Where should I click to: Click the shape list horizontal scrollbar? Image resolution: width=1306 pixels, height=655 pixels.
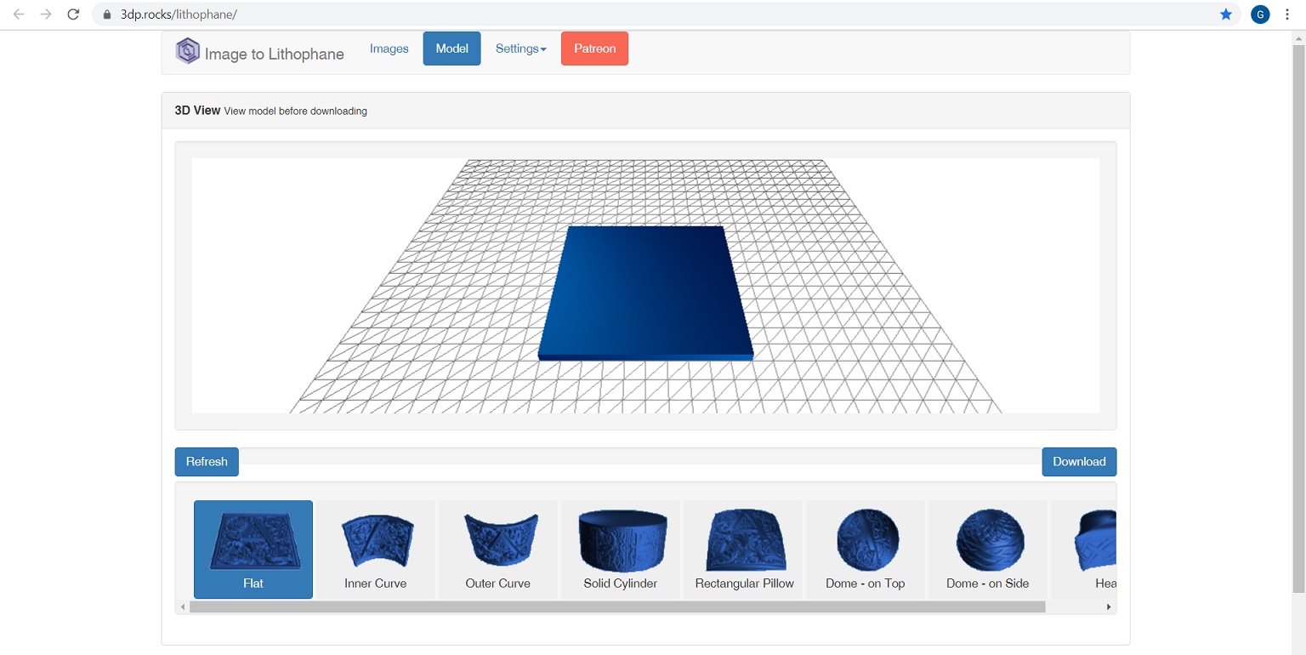tap(617, 607)
